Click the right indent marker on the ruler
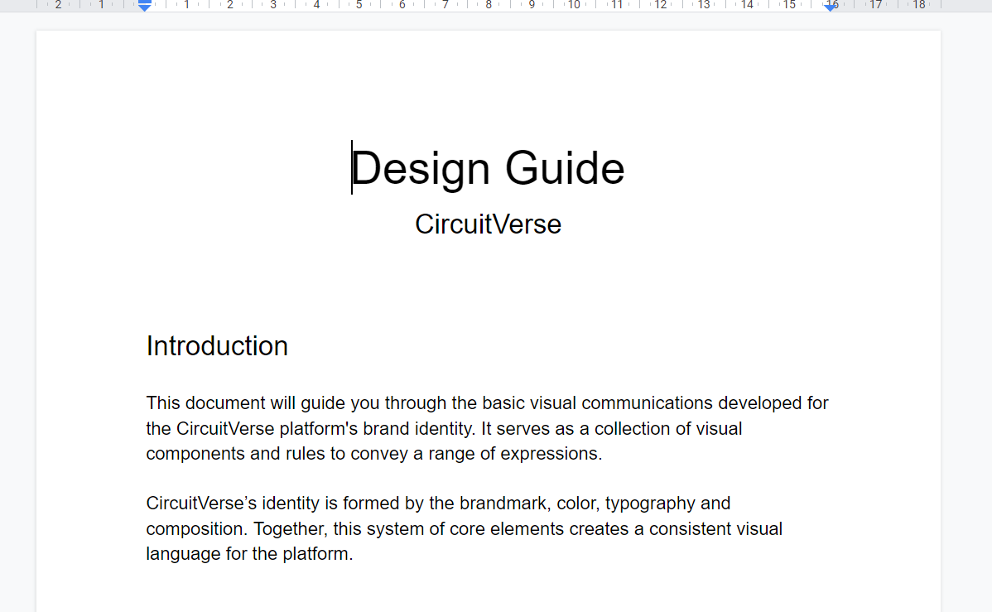992x612 pixels. [831, 7]
